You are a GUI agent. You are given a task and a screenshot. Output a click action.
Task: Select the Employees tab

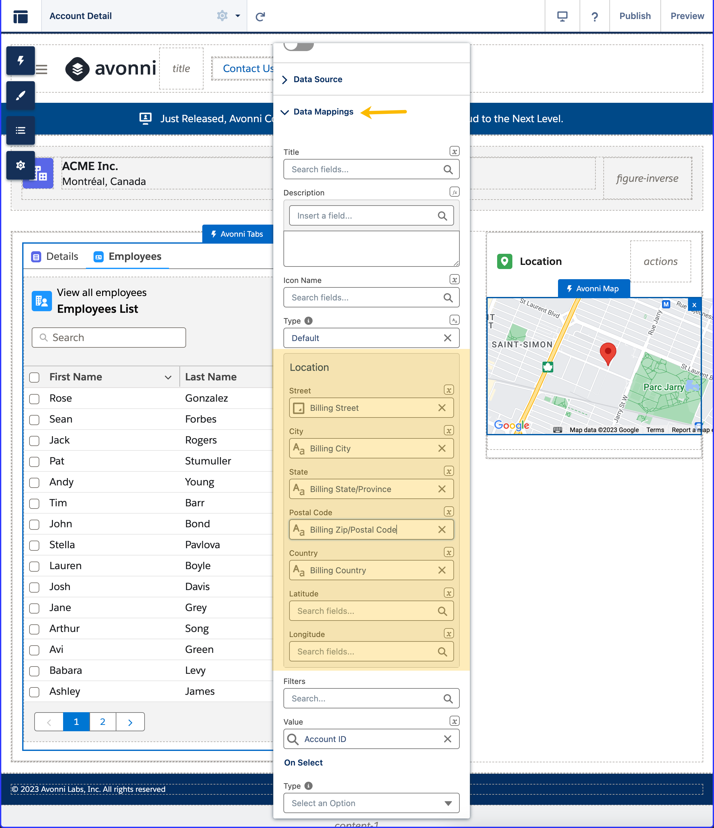[x=127, y=257]
